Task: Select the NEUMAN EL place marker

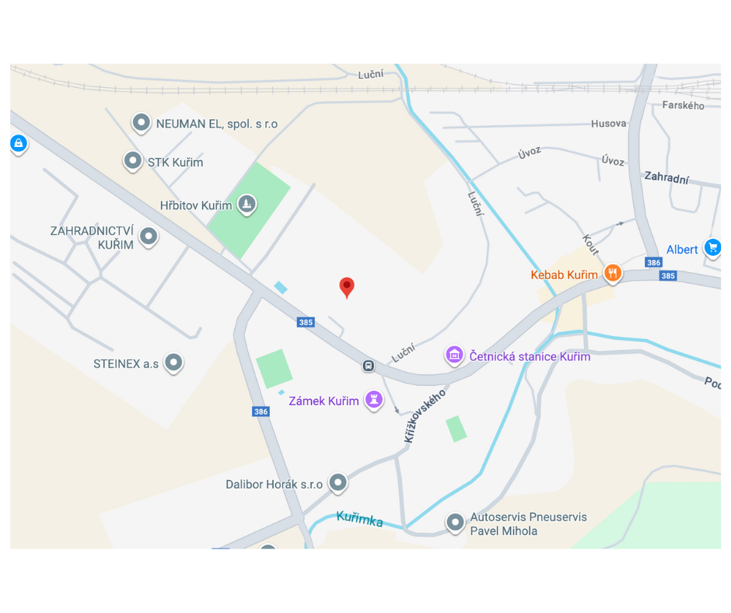Action: point(141,124)
